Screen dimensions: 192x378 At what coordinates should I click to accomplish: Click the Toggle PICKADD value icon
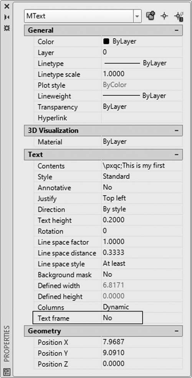(x=151, y=17)
